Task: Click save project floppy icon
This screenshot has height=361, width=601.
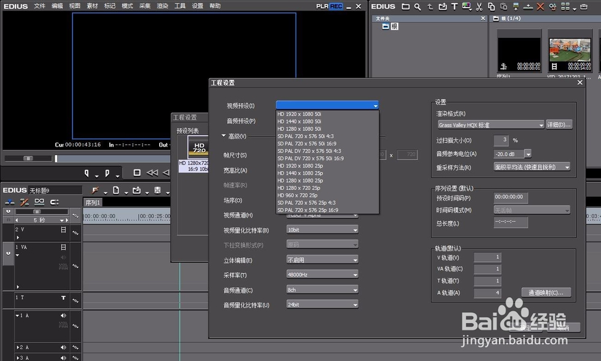Action: (x=157, y=190)
